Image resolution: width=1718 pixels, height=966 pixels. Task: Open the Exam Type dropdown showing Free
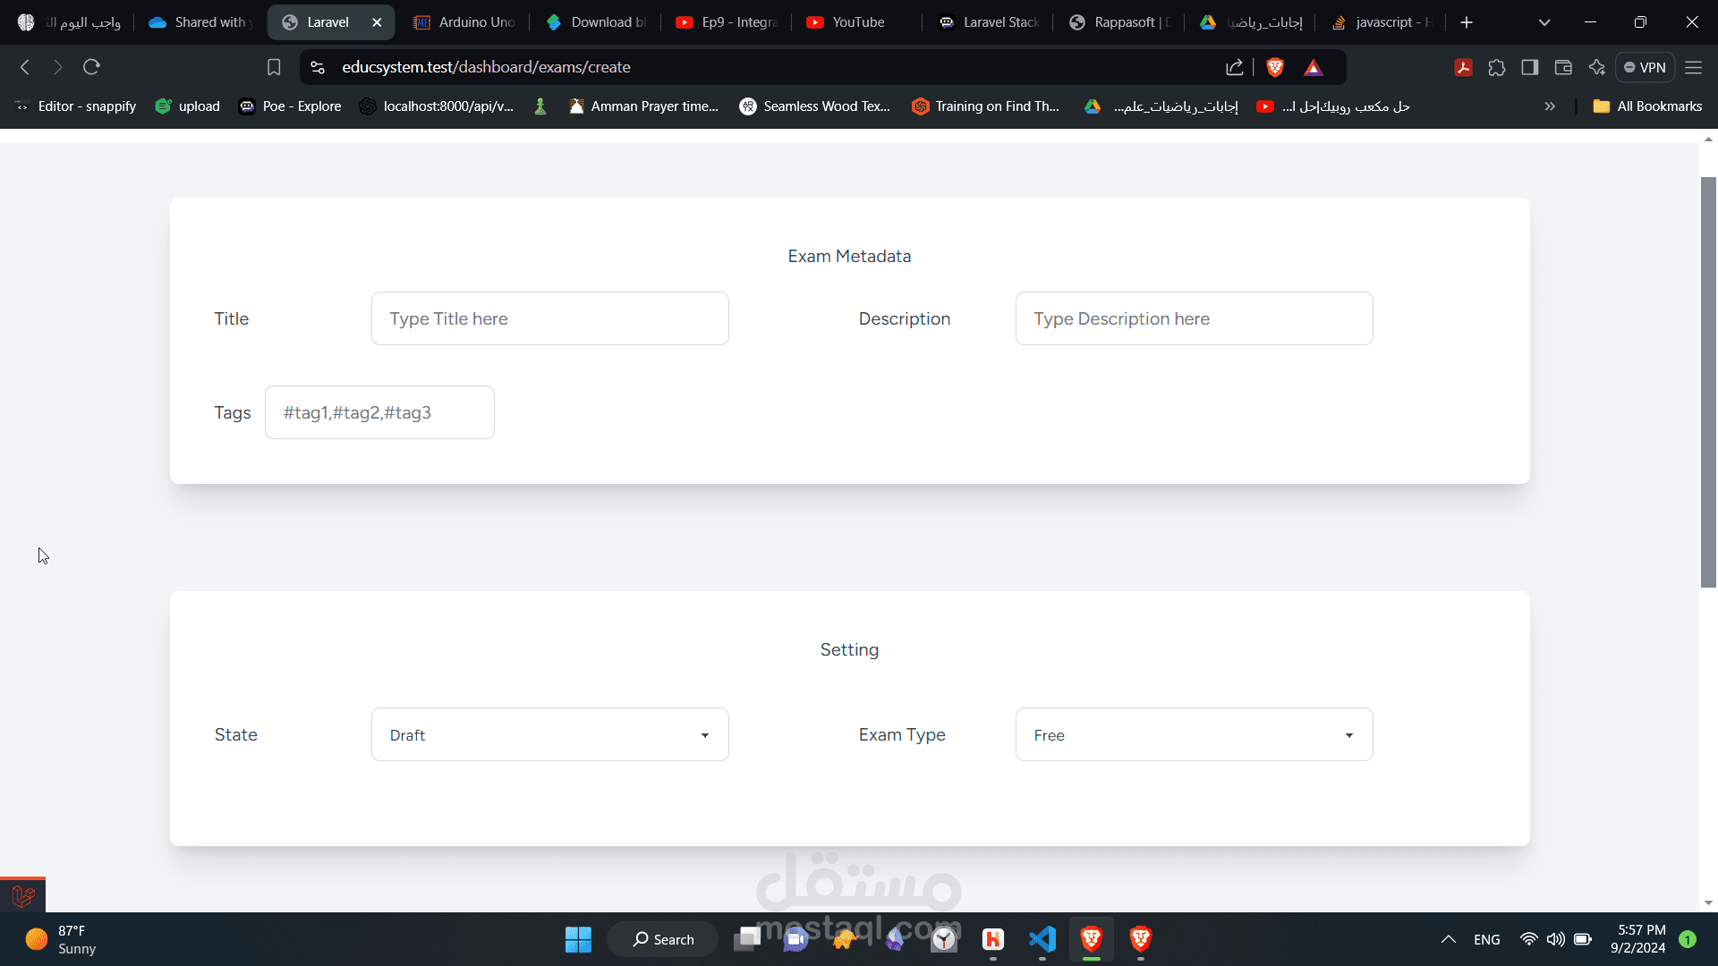1194,734
